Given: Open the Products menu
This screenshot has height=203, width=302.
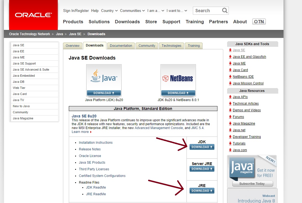Looking at the screenshot, I should [73, 22].
